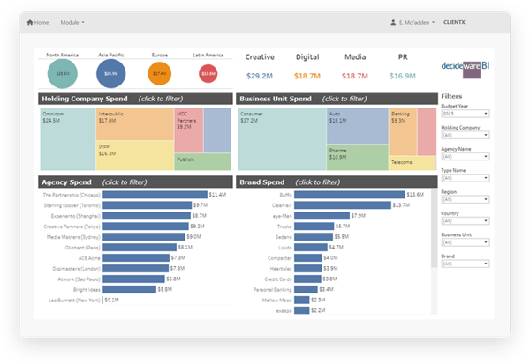Click The Partnership (Chicago) bar
The height and width of the screenshot is (364, 530).
155,195
